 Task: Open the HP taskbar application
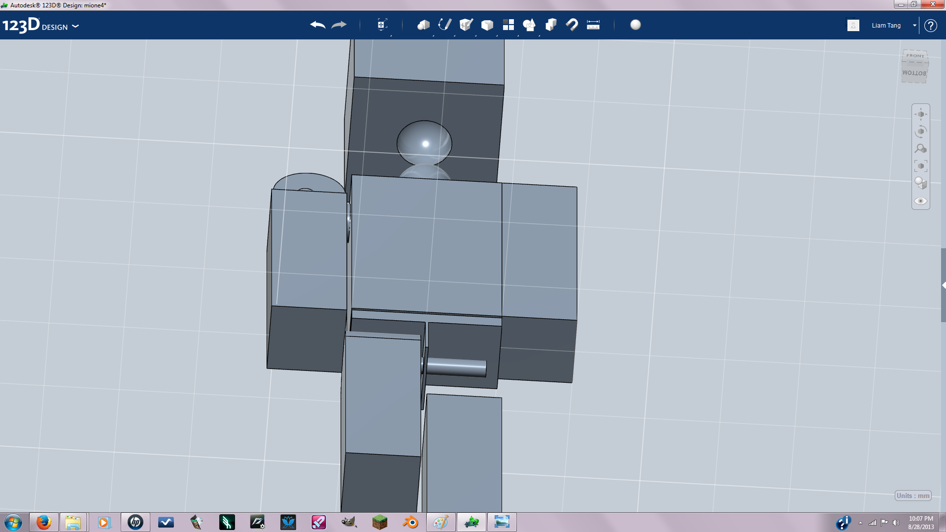(x=135, y=522)
